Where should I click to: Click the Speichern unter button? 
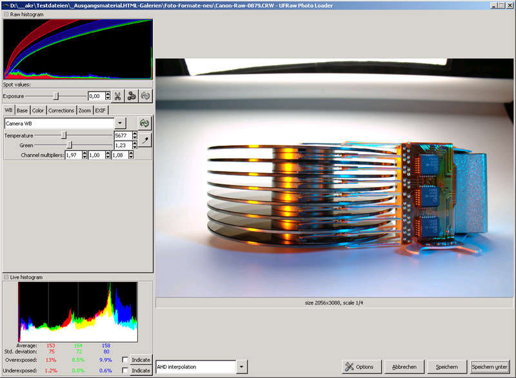(490, 367)
